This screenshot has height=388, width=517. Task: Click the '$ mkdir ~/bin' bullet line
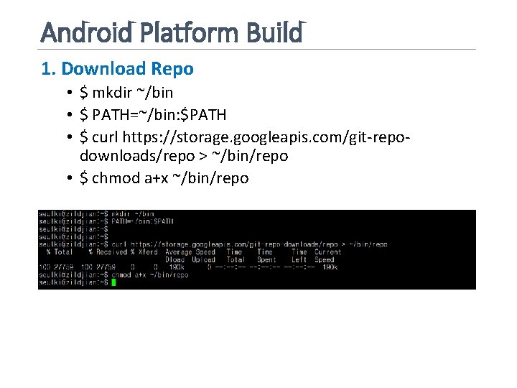tap(126, 93)
